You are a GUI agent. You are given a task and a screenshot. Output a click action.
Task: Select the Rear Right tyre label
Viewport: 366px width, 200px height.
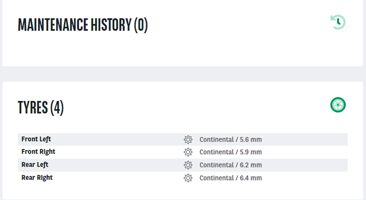pyautogui.click(x=37, y=178)
